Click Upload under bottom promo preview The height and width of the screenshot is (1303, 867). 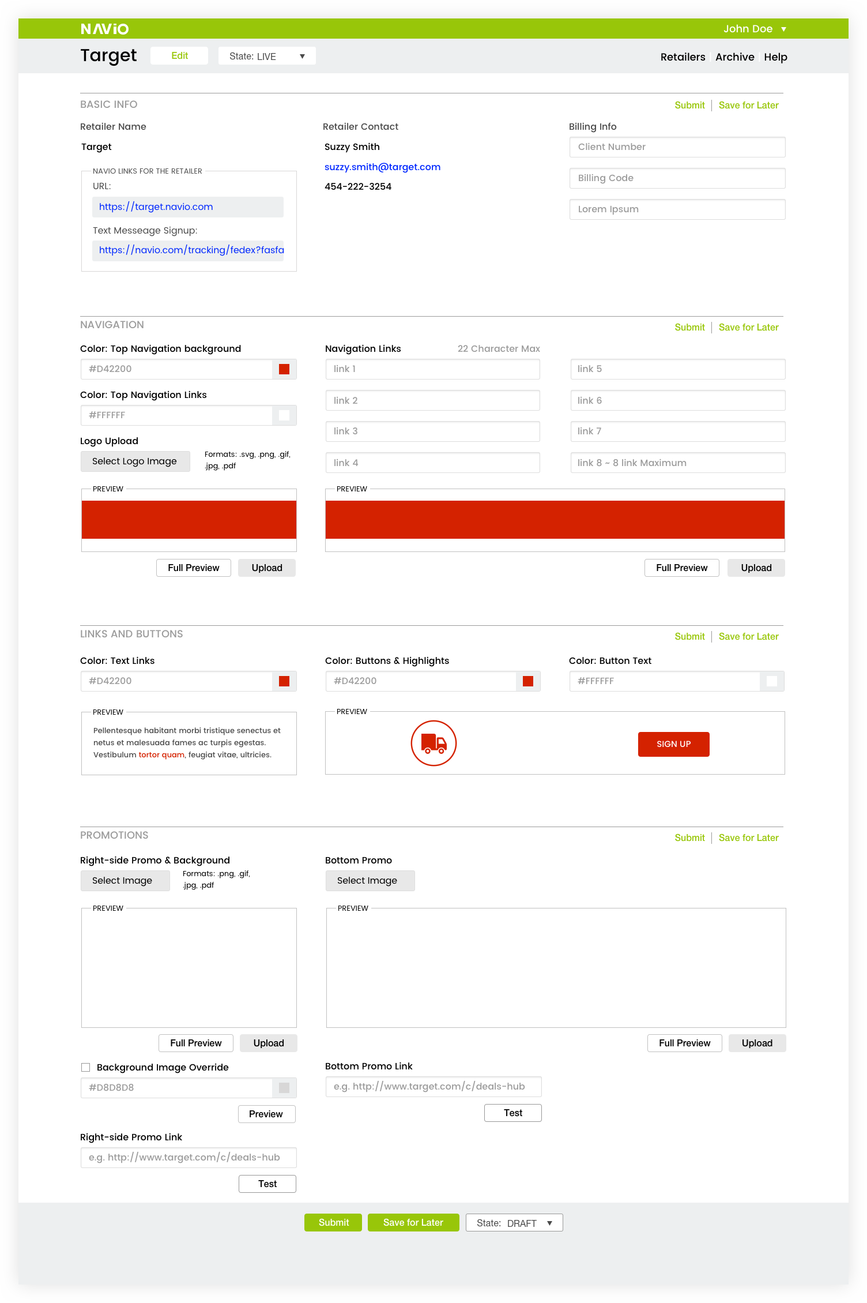(x=757, y=1043)
